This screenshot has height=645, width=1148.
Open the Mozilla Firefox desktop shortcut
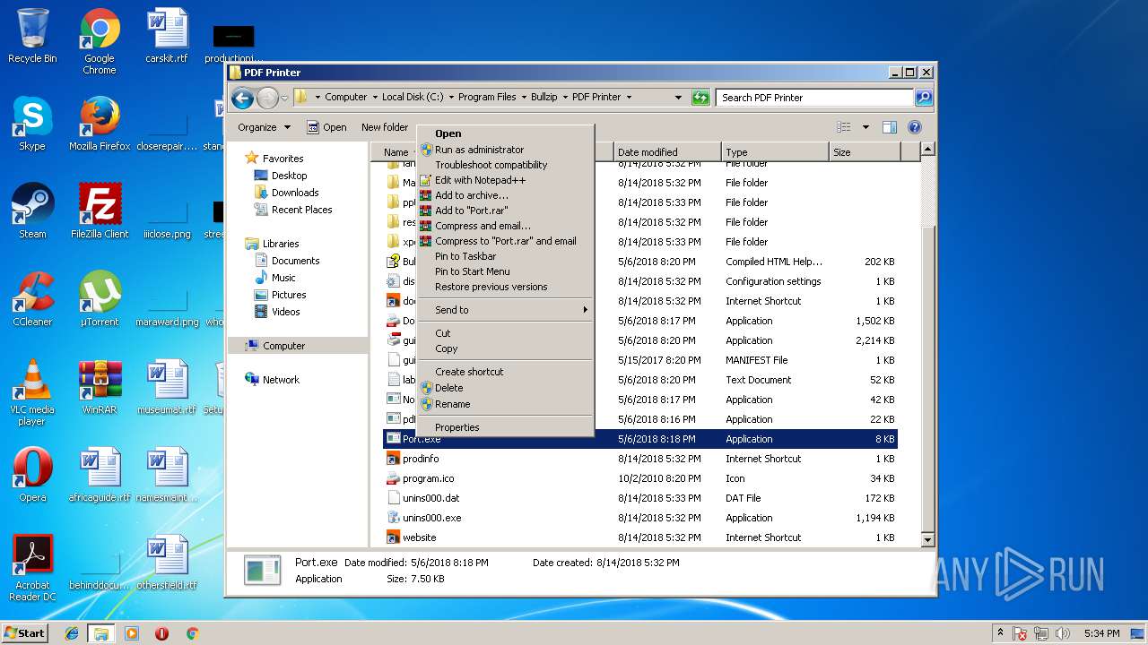click(100, 124)
